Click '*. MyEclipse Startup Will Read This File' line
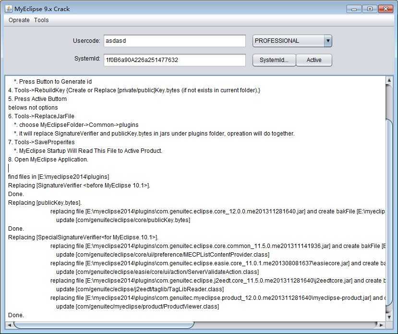 click(88, 150)
